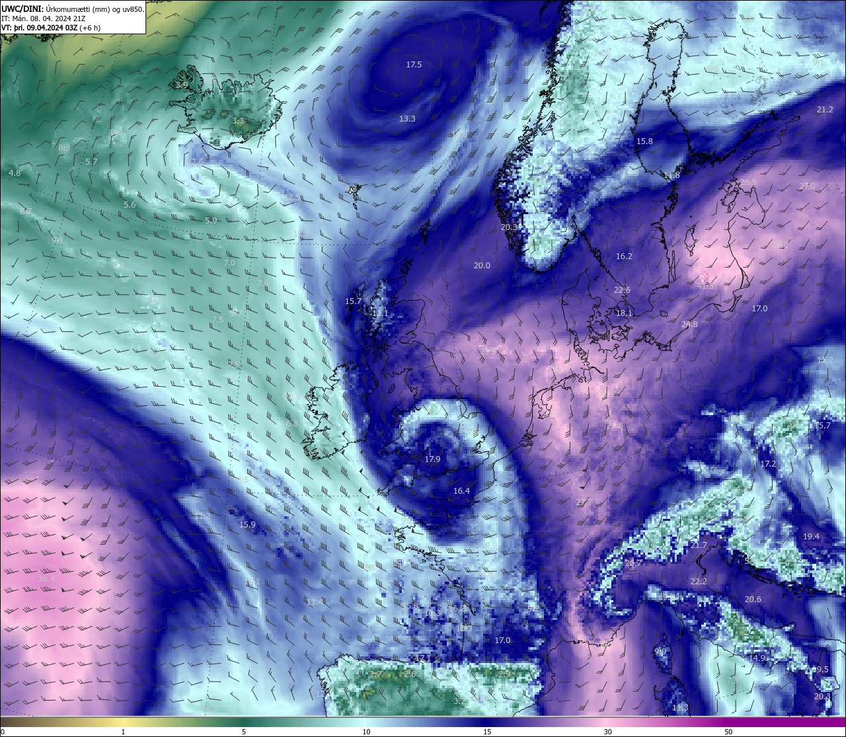This screenshot has height=737, width=846.
Task: Click the 26.5 value label
Action: pyautogui.click(x=748, y=182)
